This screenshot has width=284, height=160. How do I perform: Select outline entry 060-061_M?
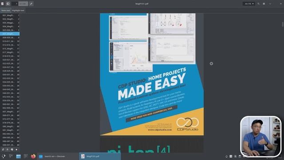[10, 104]
